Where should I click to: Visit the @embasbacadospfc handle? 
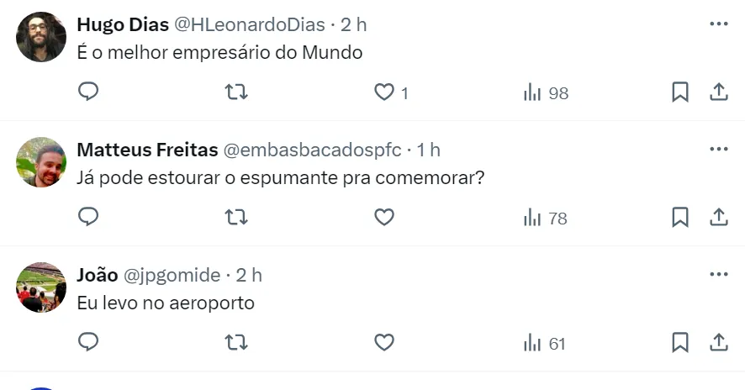point(311,150)
